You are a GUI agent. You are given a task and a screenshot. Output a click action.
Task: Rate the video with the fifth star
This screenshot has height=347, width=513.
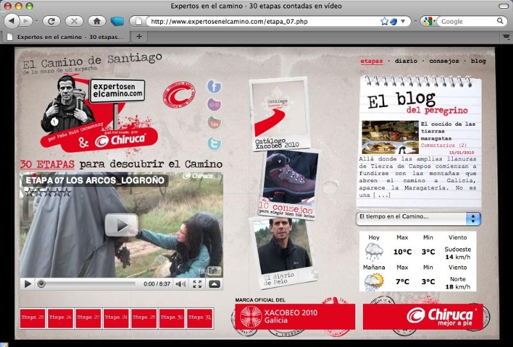coord(67,192)
